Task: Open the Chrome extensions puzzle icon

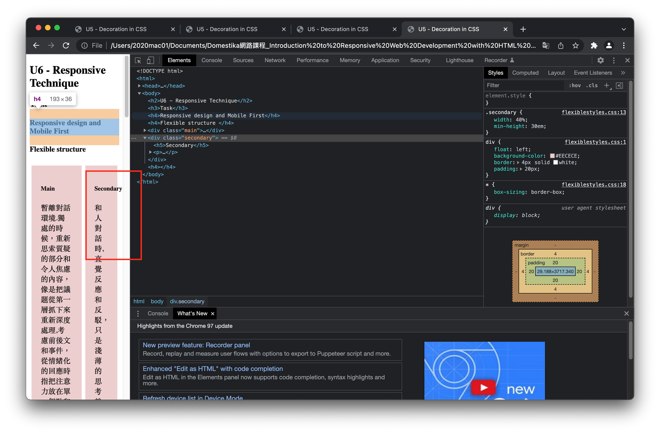Action: coord(594,46)
